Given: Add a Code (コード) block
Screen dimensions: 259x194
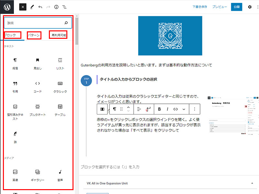Looking at the screenshot, I should pyautogui.click(x=38, y=86).
